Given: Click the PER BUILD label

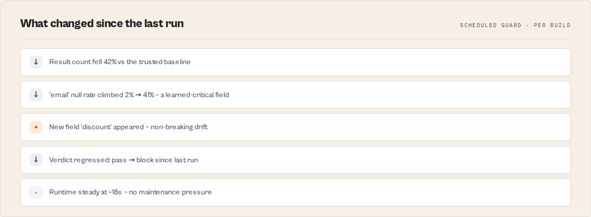Looking at the screenshot, I should [x=552, y=25].
